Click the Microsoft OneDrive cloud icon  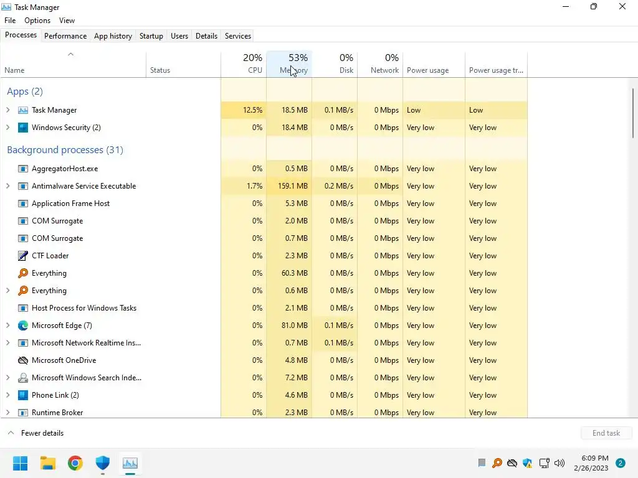(x=23, y=360)
